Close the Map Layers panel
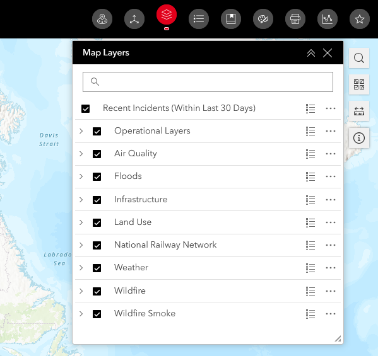Image resolution: width=378 pixels, height=356 pixels. pos(328,53)
